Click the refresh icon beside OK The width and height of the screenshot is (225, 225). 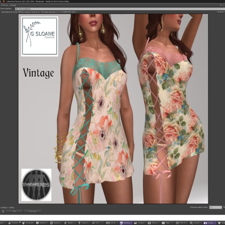pyautogui.click(x=3, y=211)
